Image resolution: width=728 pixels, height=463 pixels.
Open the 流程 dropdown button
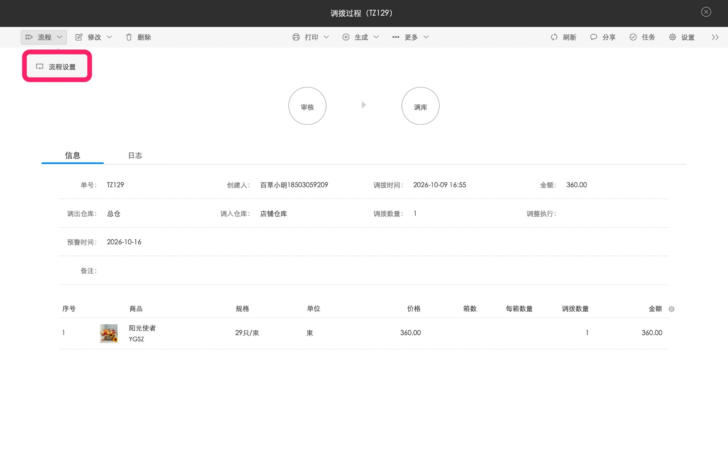tap(44, 37)
